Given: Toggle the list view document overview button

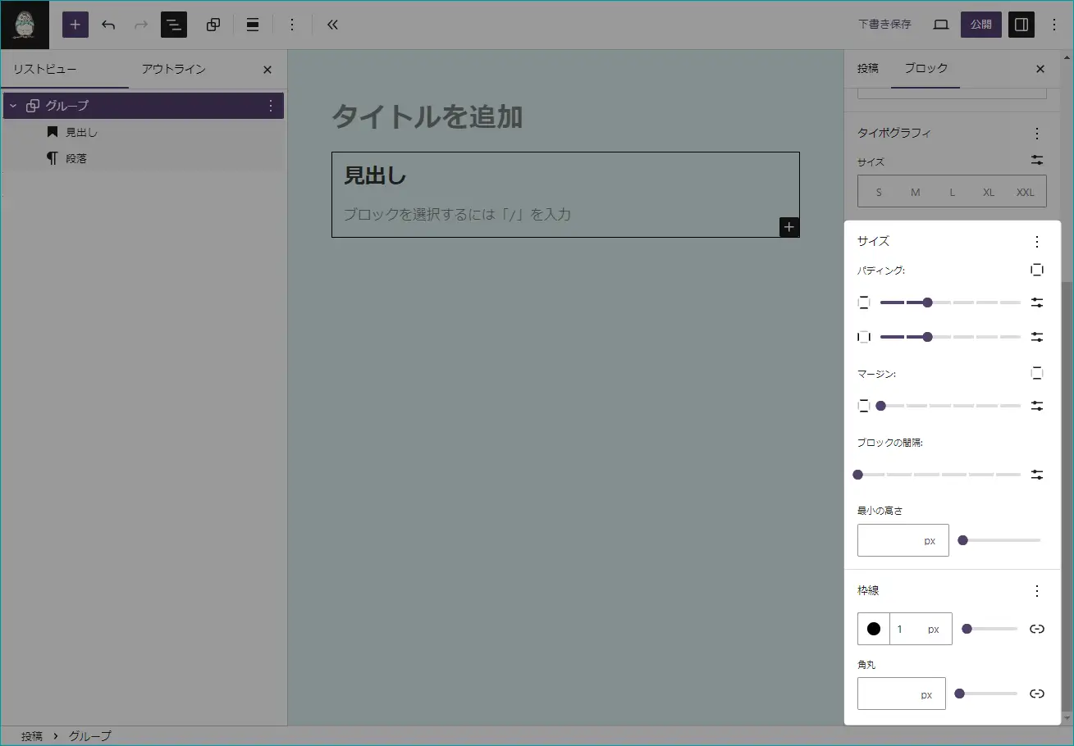Looking at the screenshot, I should pyautogui.click(x=174, y=25).
